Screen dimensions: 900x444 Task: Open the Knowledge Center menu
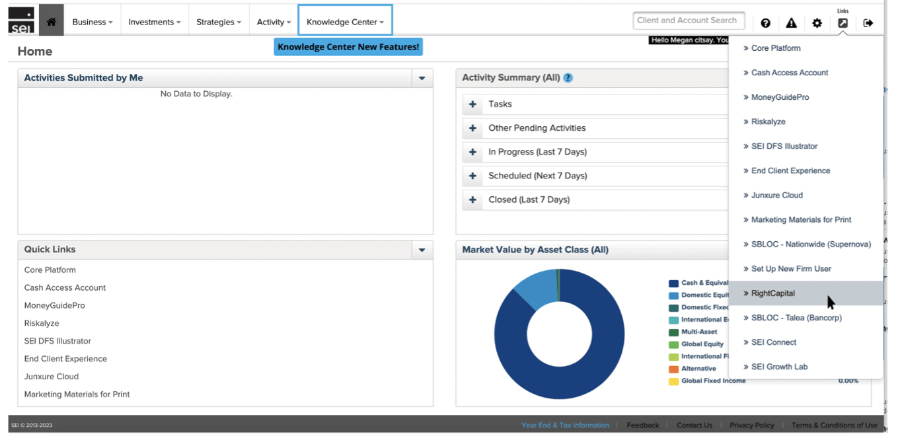345,22
